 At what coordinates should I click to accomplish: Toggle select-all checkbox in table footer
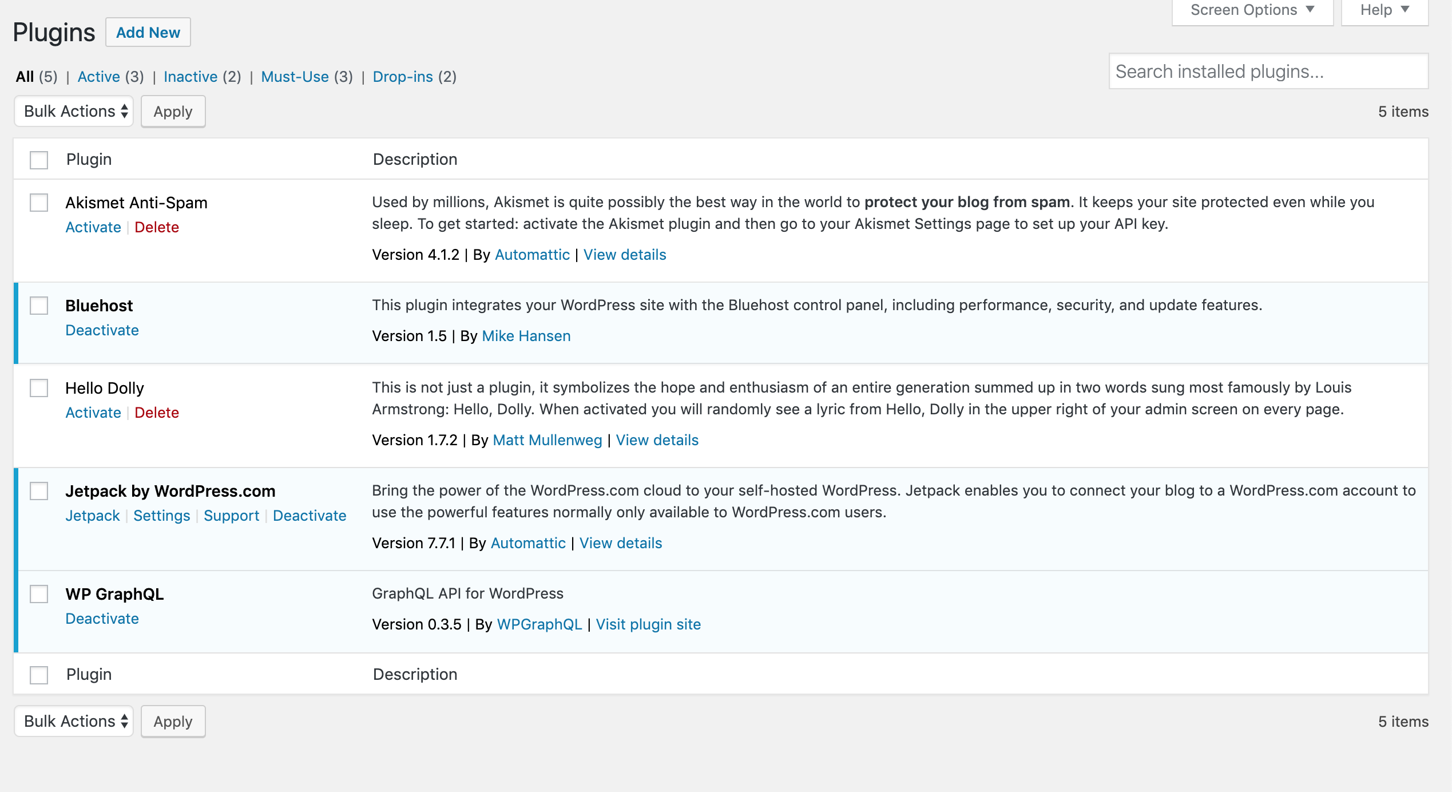tap(39, 675)
